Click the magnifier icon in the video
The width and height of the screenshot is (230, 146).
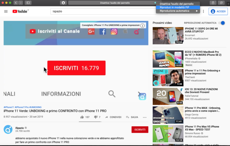[x=112, y=94]
